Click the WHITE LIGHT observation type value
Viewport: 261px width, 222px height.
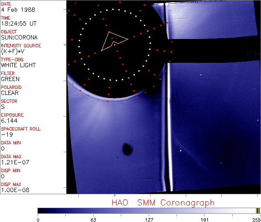(x=18, y=65)
